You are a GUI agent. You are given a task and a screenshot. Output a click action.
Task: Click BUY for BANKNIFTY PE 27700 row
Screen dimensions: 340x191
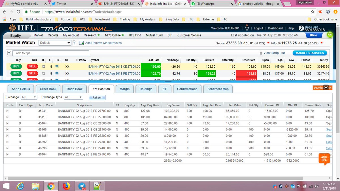[16, 73]
